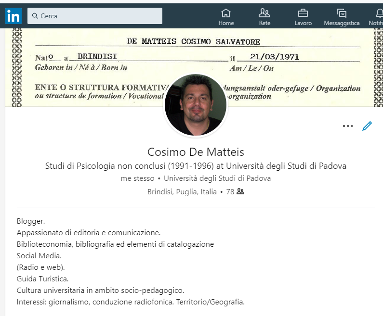This screenshot has height=316, width=383.
Task: Click the 'Blogger.' summary line
Action: tap(31, 221)
